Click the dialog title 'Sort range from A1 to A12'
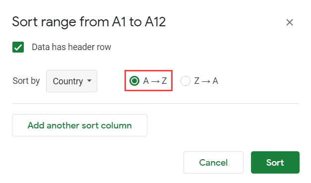Screen dimensions: 311x183 89,22
